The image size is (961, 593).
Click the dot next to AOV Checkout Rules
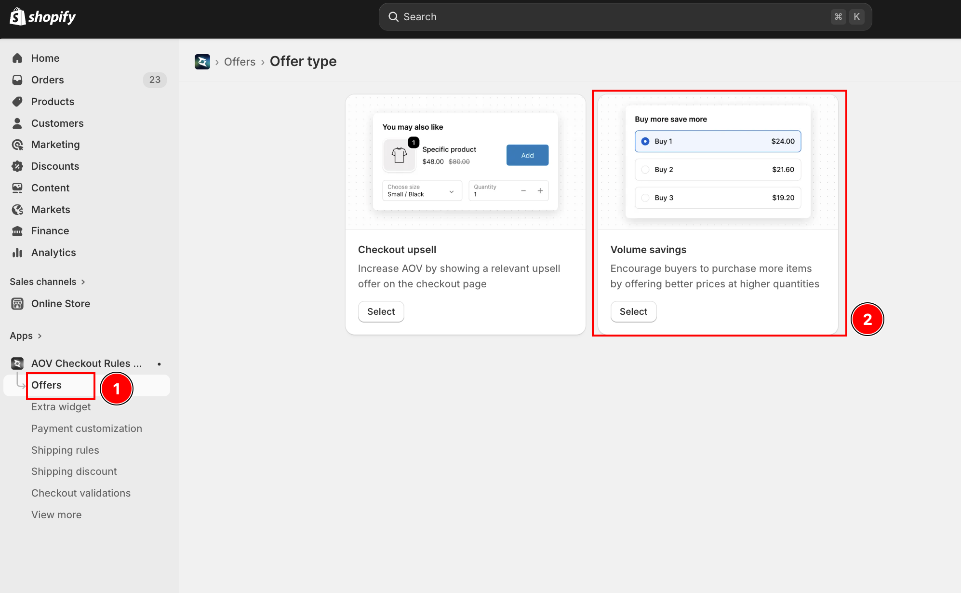click(159, 364)
